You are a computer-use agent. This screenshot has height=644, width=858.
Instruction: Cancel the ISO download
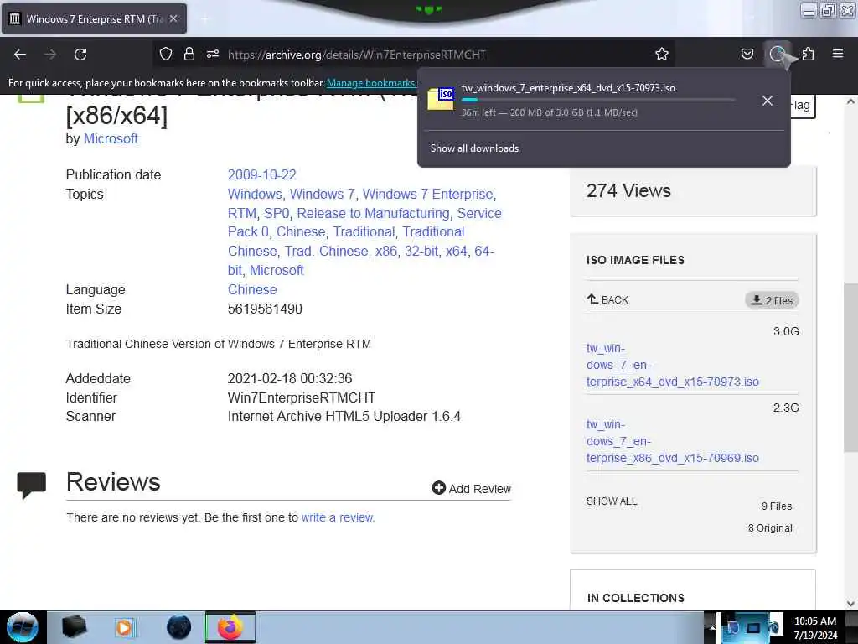point(768,101)
